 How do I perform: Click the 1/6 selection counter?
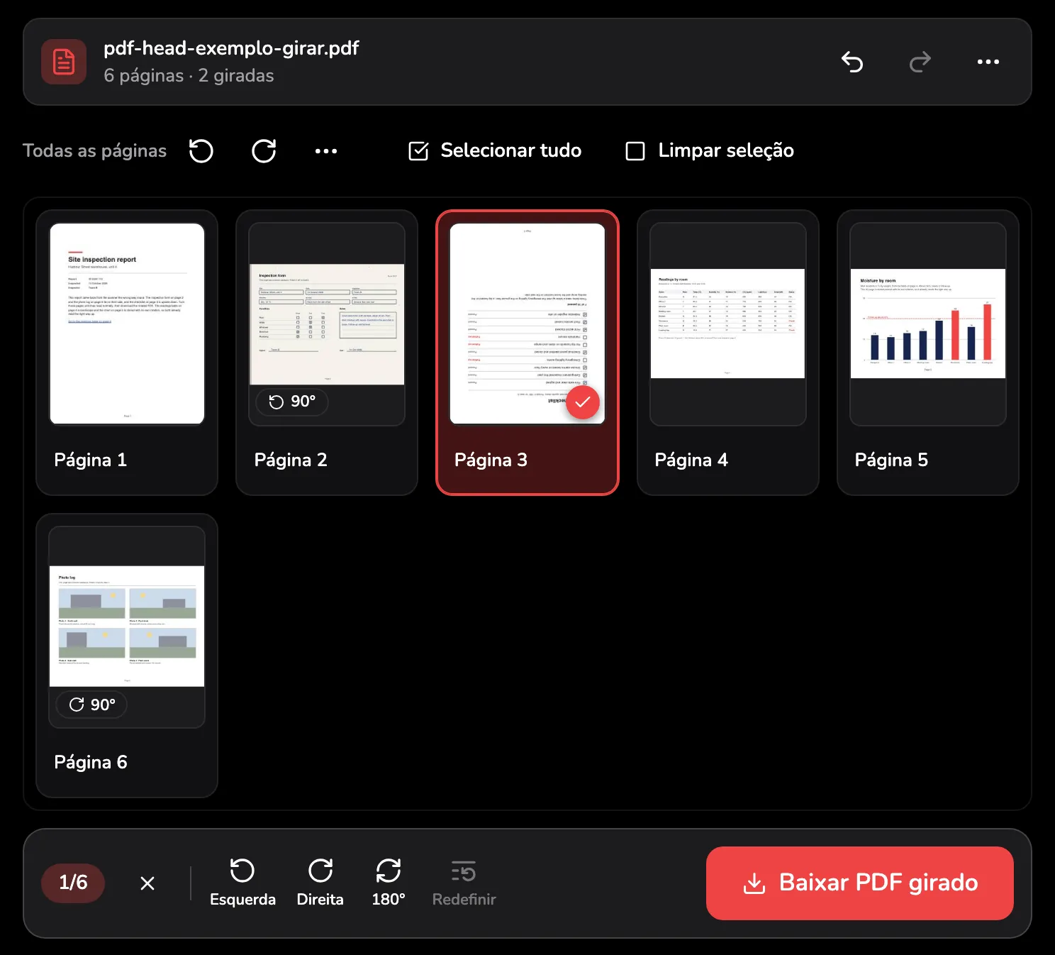pyautogui.click(x=73, y=883)
